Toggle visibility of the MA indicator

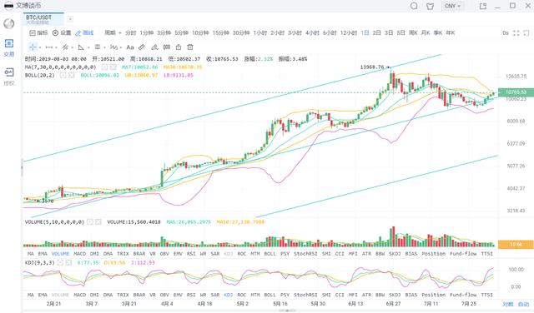coord(105,67)
